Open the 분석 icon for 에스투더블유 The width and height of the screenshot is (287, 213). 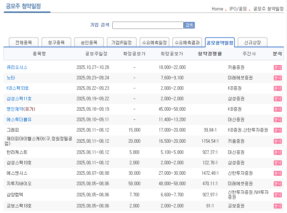pyautogui.click(x=278, y=120)
